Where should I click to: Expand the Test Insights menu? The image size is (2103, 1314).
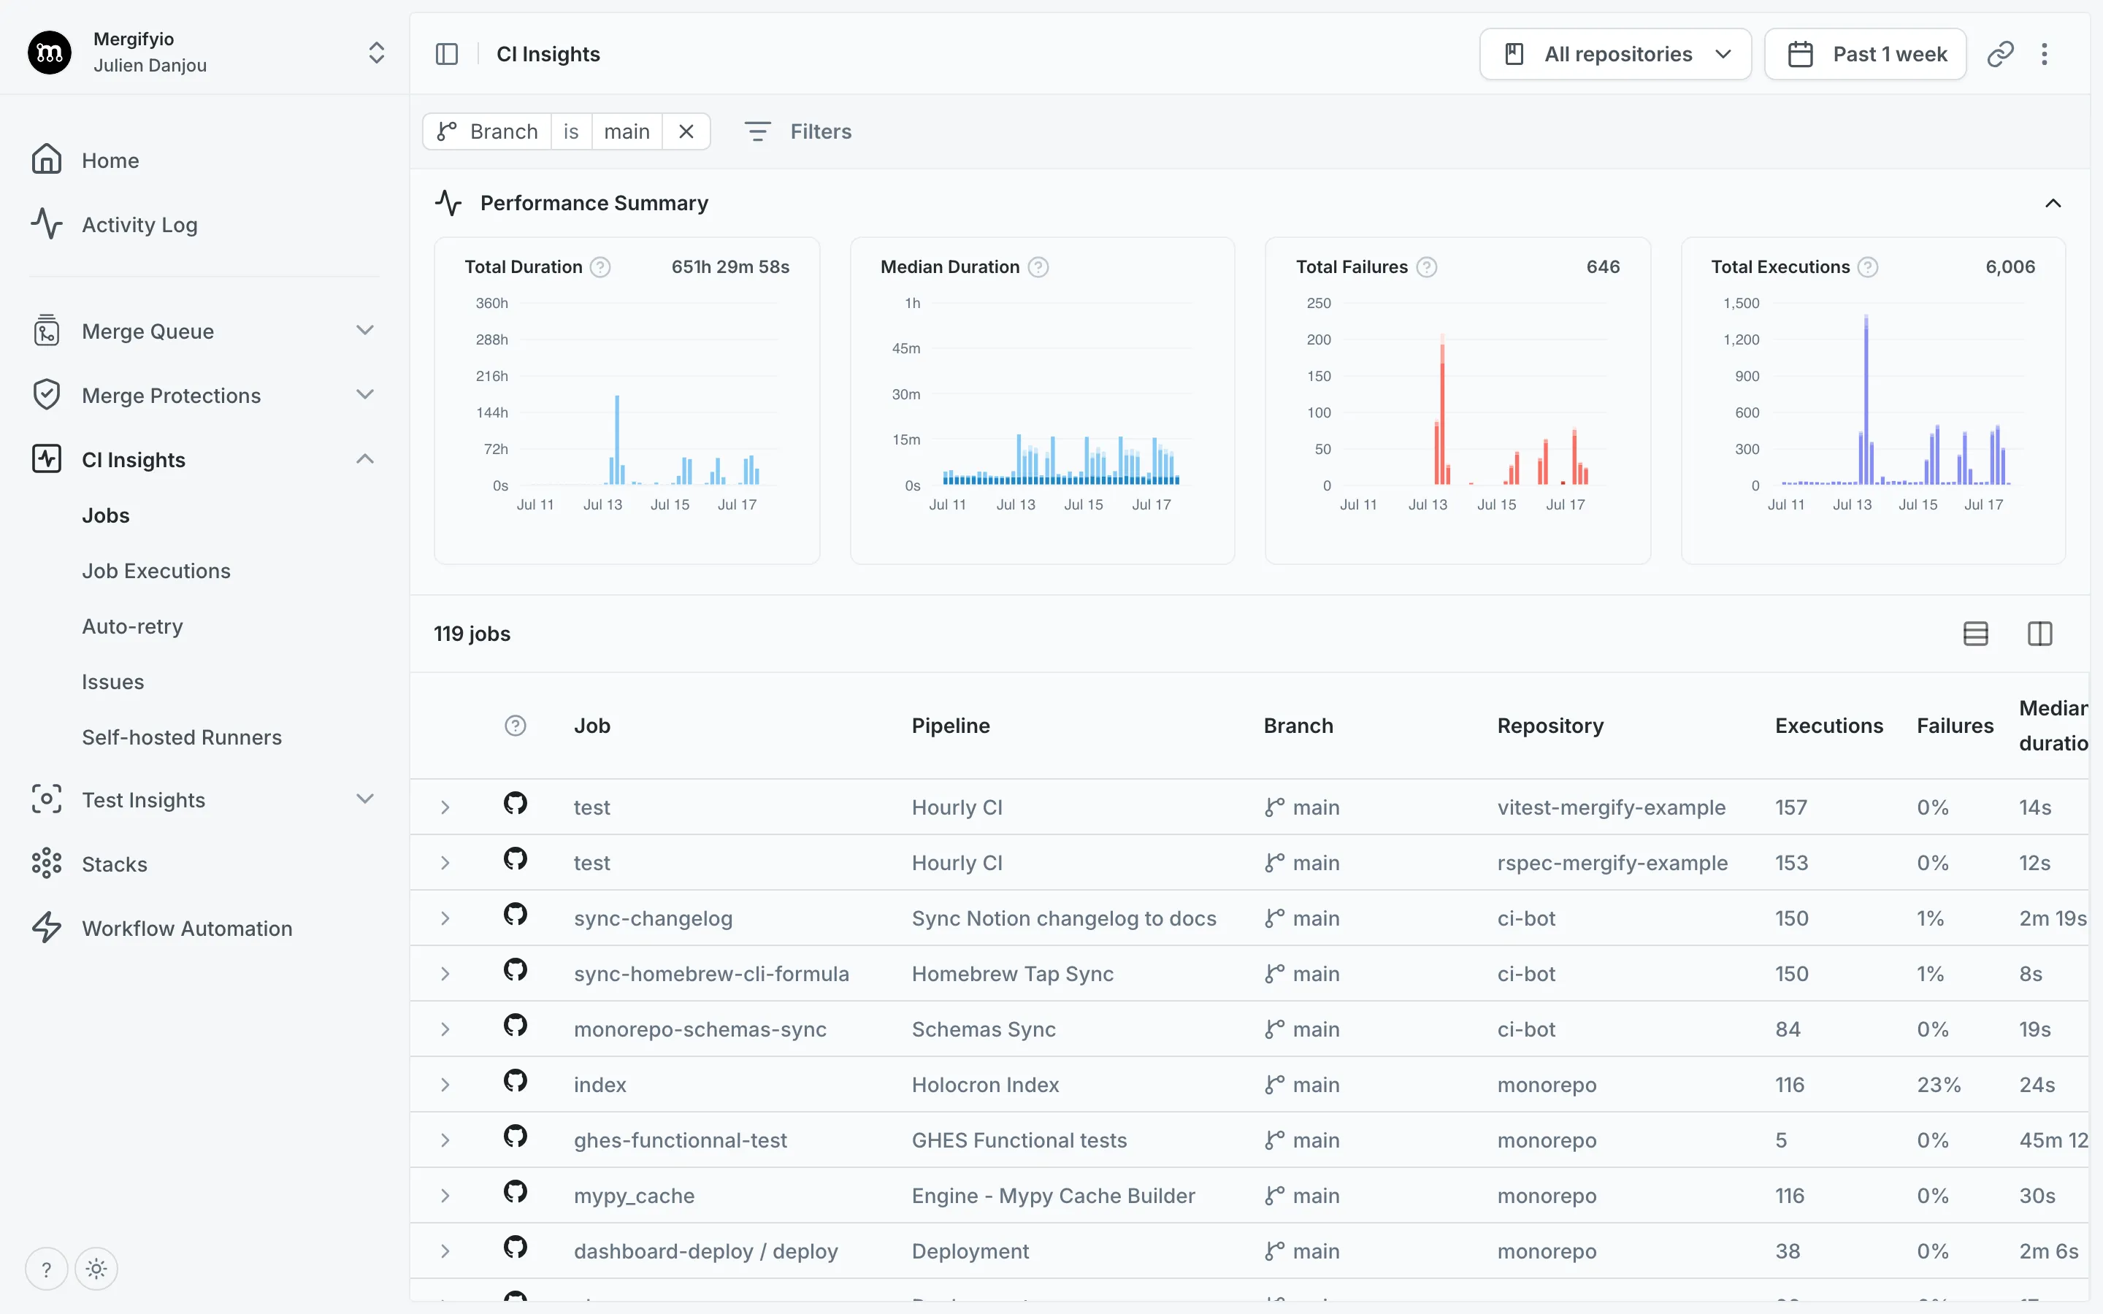(365, 799)
